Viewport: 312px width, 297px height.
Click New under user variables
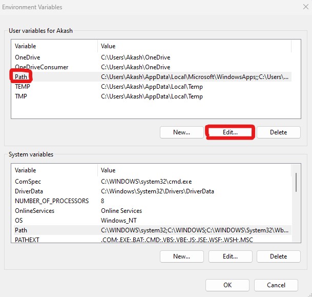(x=181, y=132)
